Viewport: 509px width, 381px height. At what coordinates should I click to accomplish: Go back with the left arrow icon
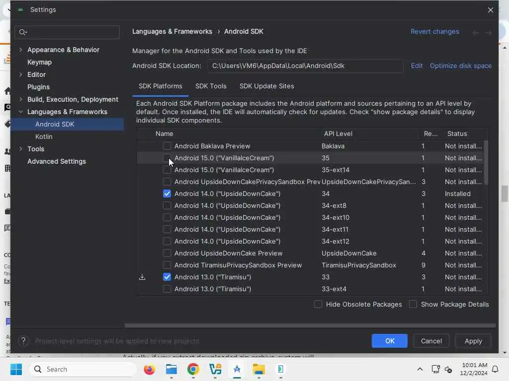click(x=476, y=32)
